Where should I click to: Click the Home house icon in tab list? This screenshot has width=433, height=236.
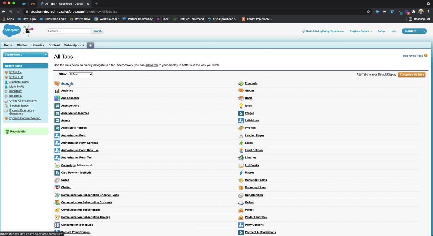pyautogui.click(x=241, y=98)
